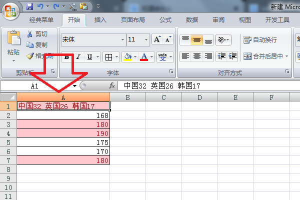This screenshot has height=200, width=300.
Task: Click the 粘贴 paste icon
Action: tap(13, 38)
